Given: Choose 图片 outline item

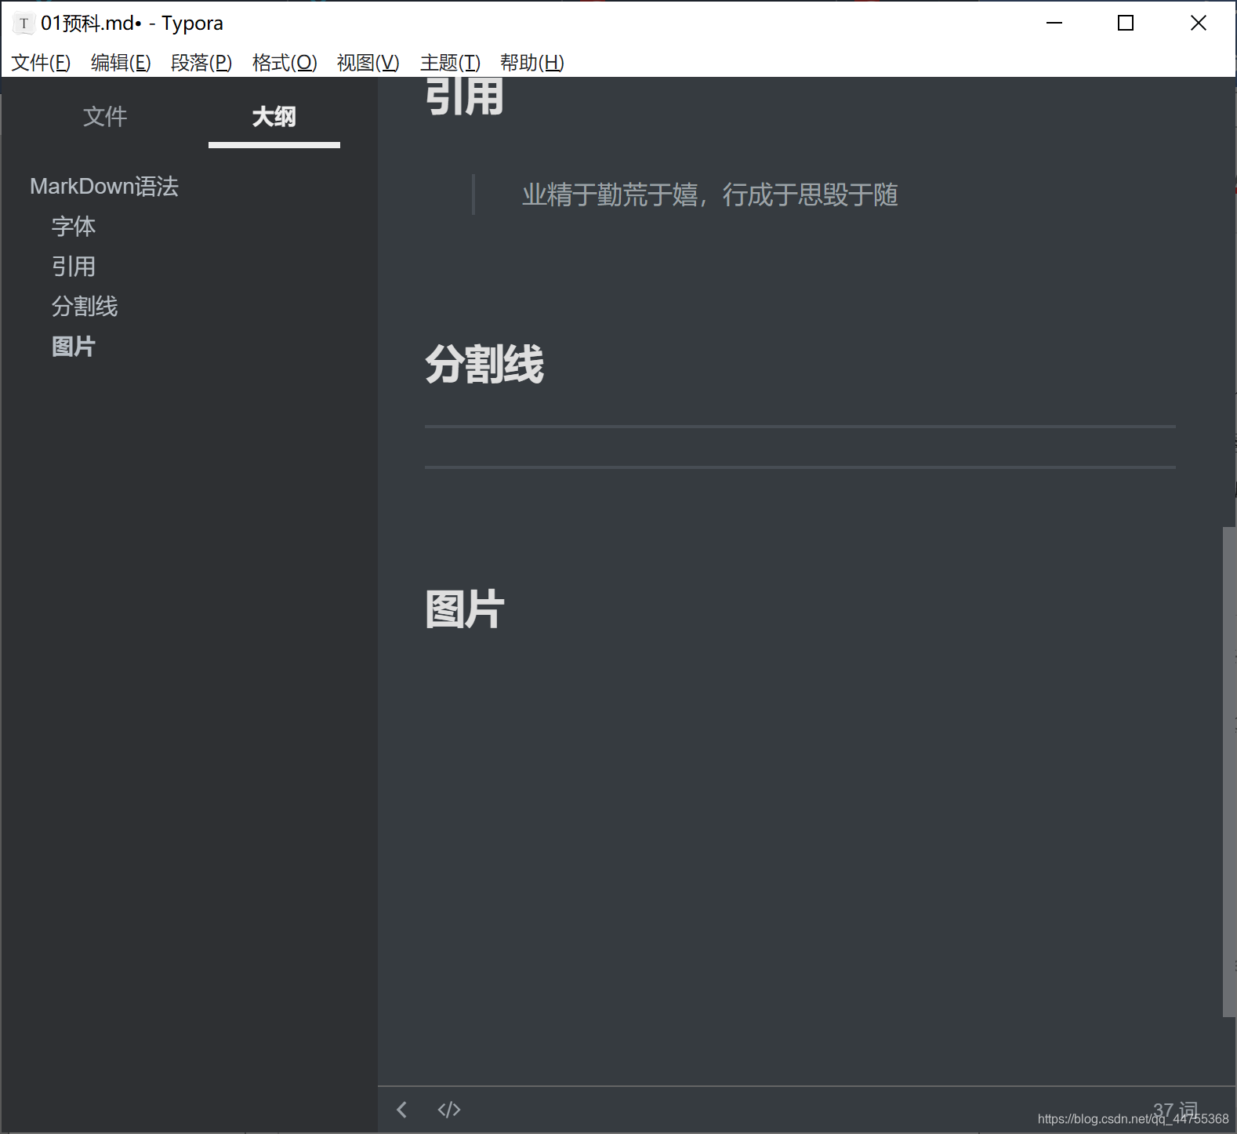Looking at the screenshot, I should (x=74, y=347).
